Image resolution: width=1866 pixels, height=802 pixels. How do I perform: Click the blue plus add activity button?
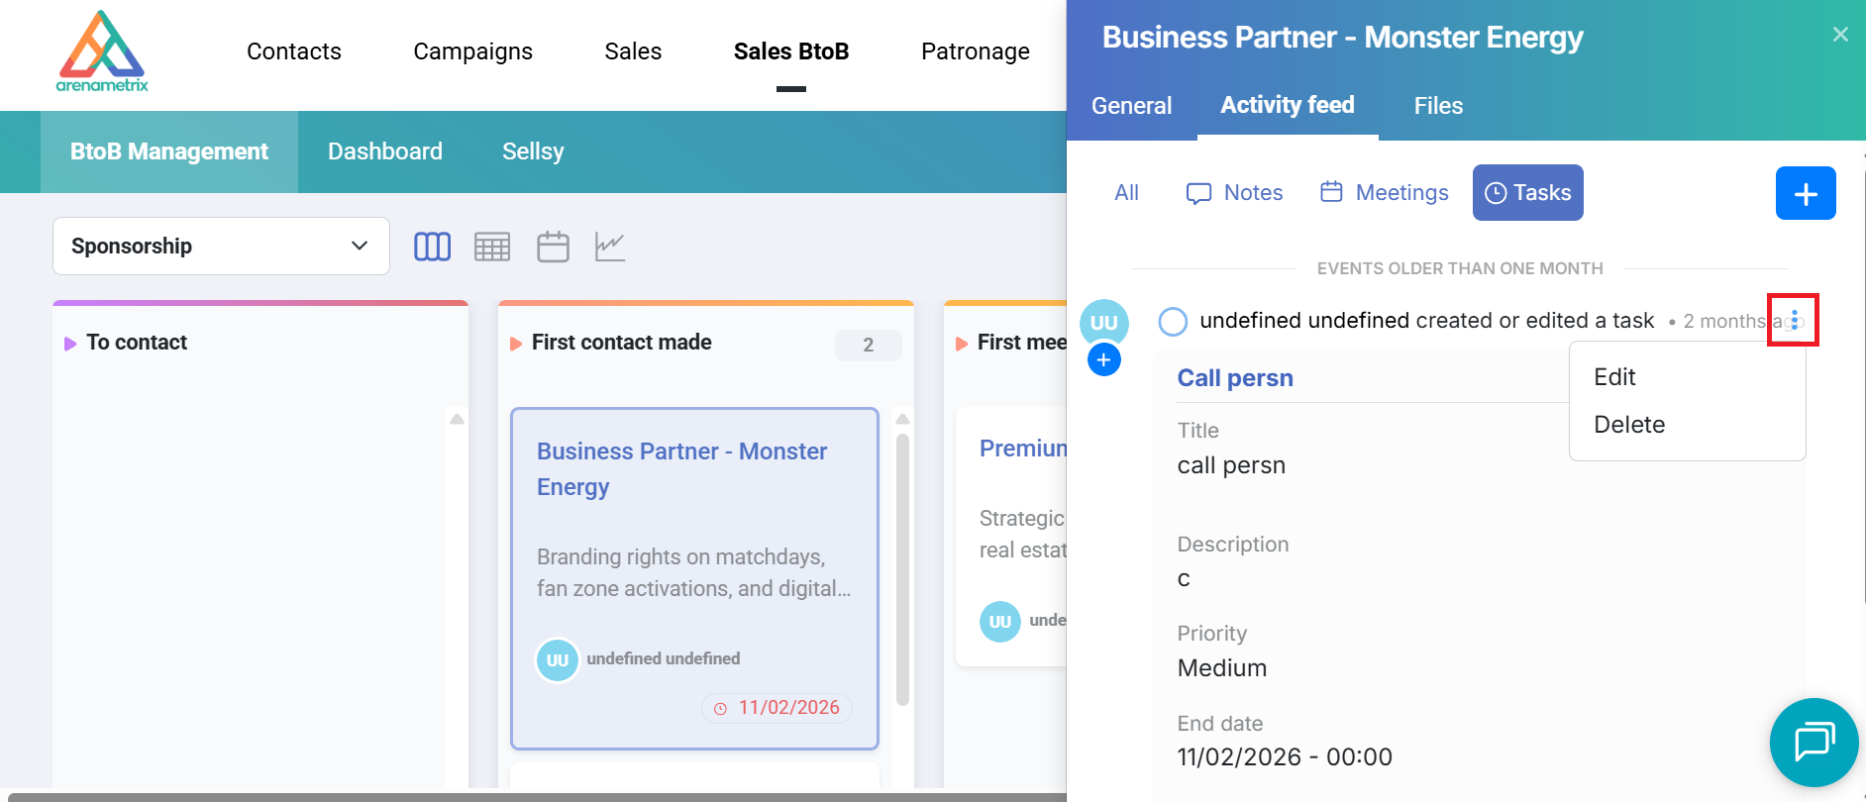(1805, 193)
